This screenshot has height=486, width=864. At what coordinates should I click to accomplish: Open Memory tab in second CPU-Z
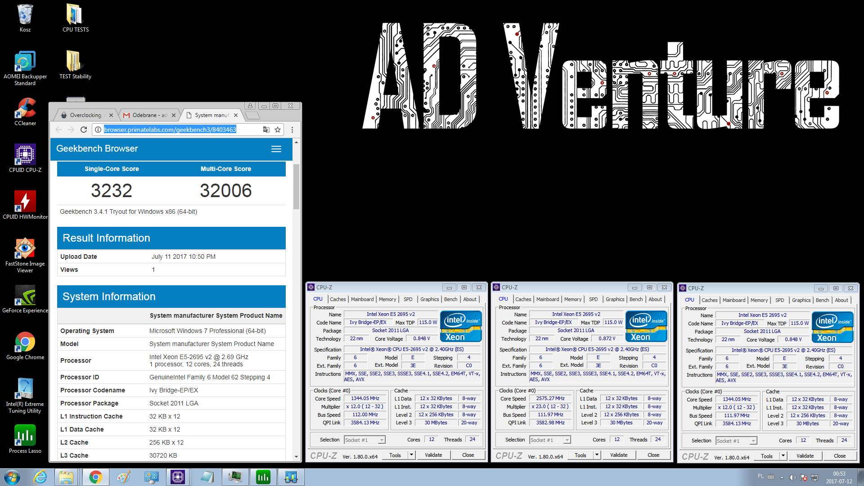pos(573,299)
